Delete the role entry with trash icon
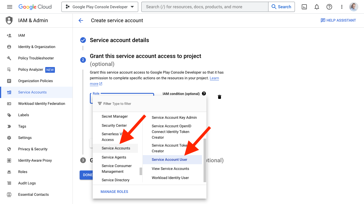Viewport: 364px width, 204px height. [x=219, y=97]
